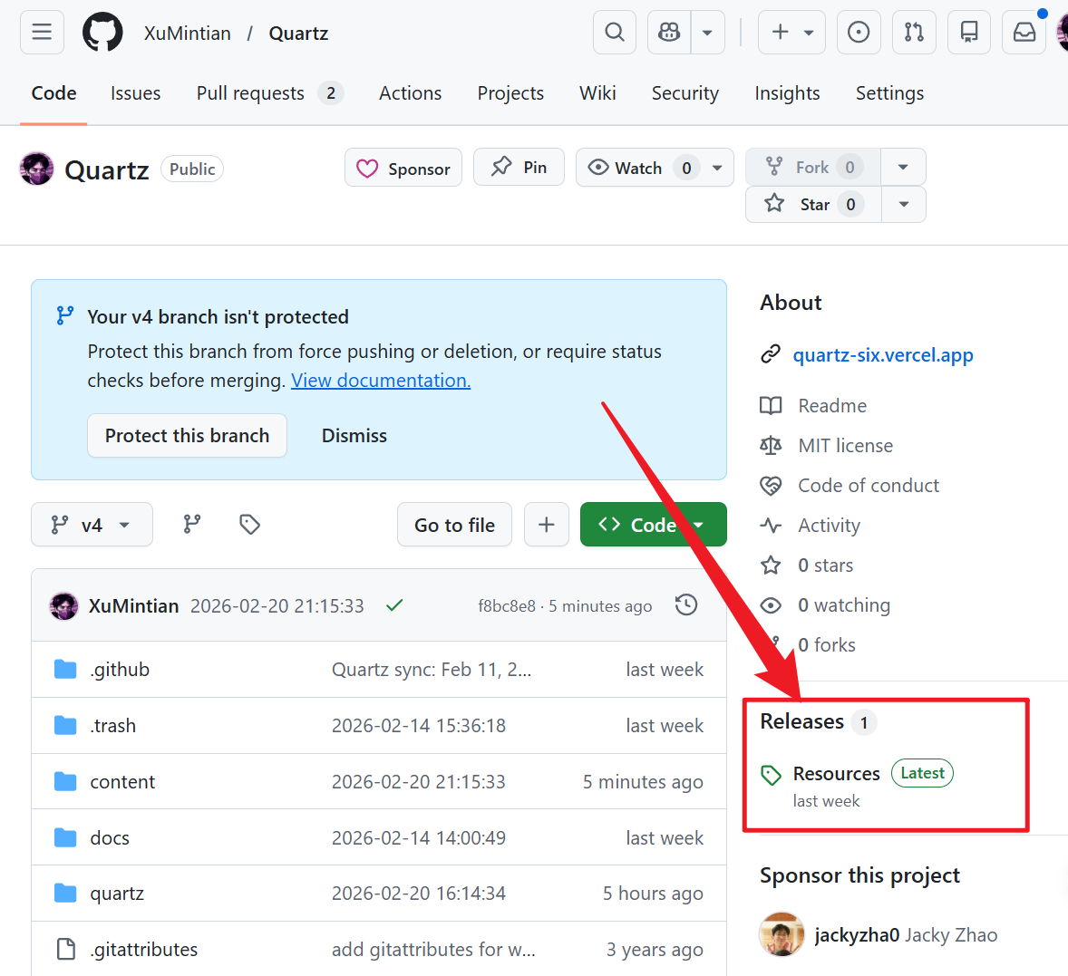Image resolution: width=1068 pixels, height=976 pixels.
Task: Open Copilot chat icon
Action: click(669, 33)
